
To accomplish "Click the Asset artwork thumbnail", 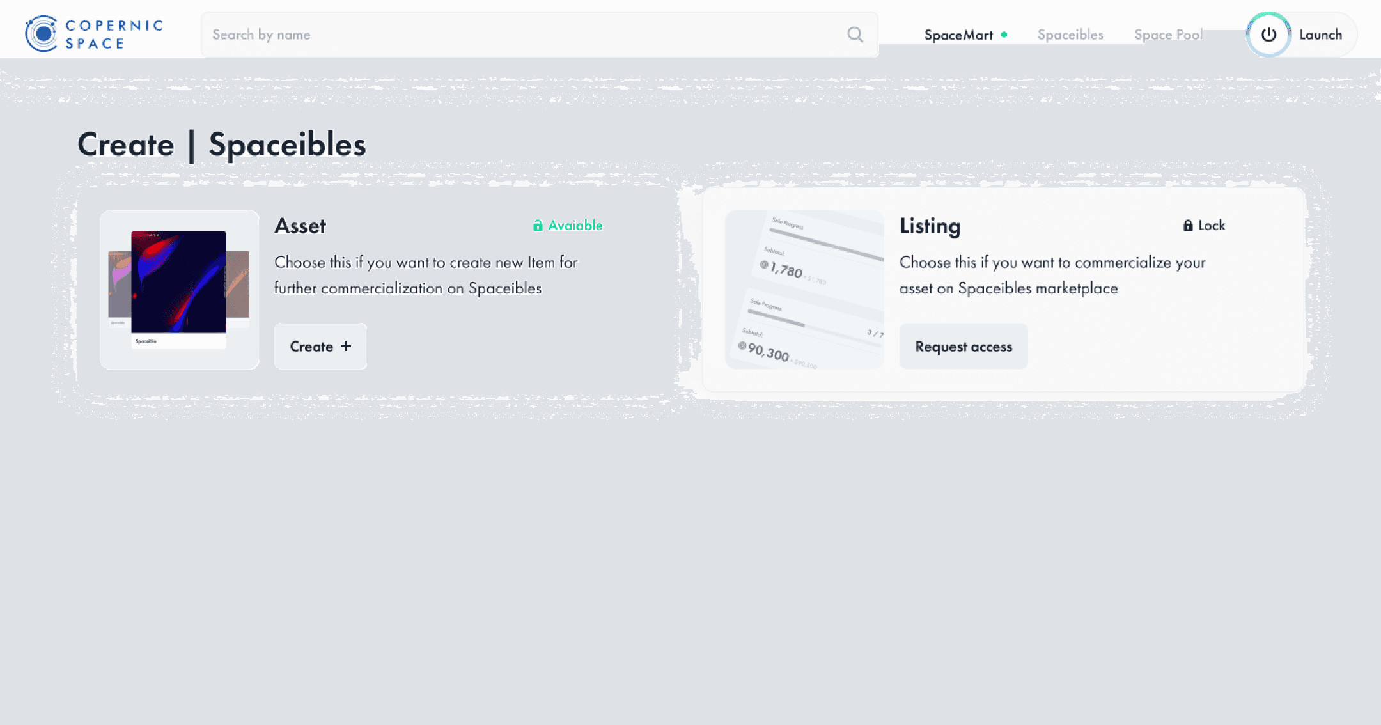I will 179,289.
